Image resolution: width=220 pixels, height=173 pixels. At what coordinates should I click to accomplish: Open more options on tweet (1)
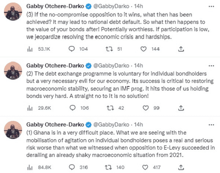click(210, 125)
